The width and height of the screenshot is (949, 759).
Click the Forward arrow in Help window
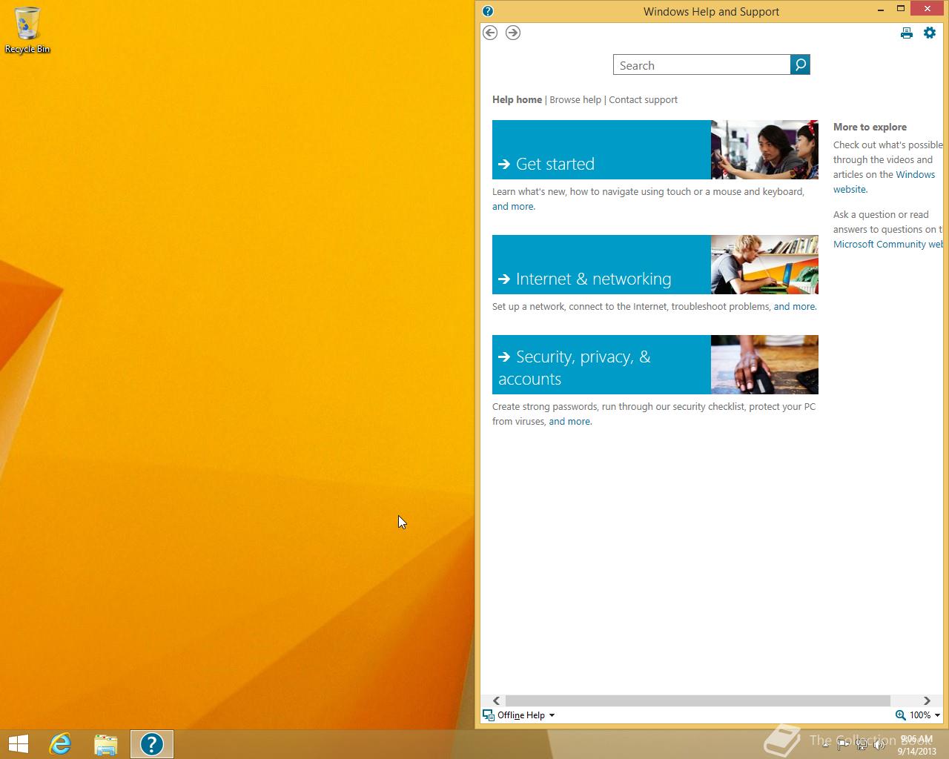coord(513,33)
